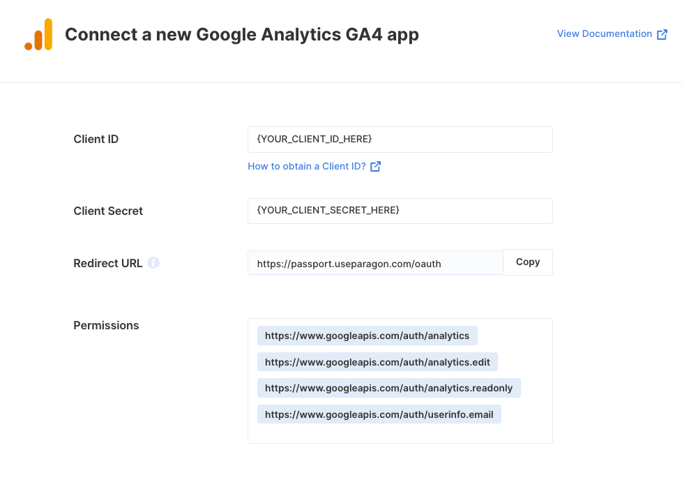
Task: Select the analytics.edit permission tag
Action: (377, 361)
